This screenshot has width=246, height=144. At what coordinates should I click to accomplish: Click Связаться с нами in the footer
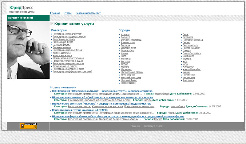pyautogui.click(x=153, y=126)
